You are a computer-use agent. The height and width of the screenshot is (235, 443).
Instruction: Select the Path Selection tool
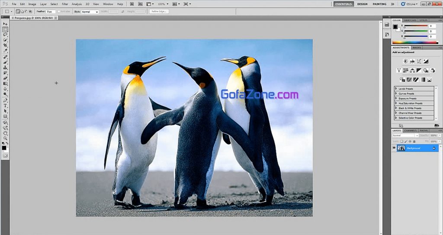click(5, 111)
